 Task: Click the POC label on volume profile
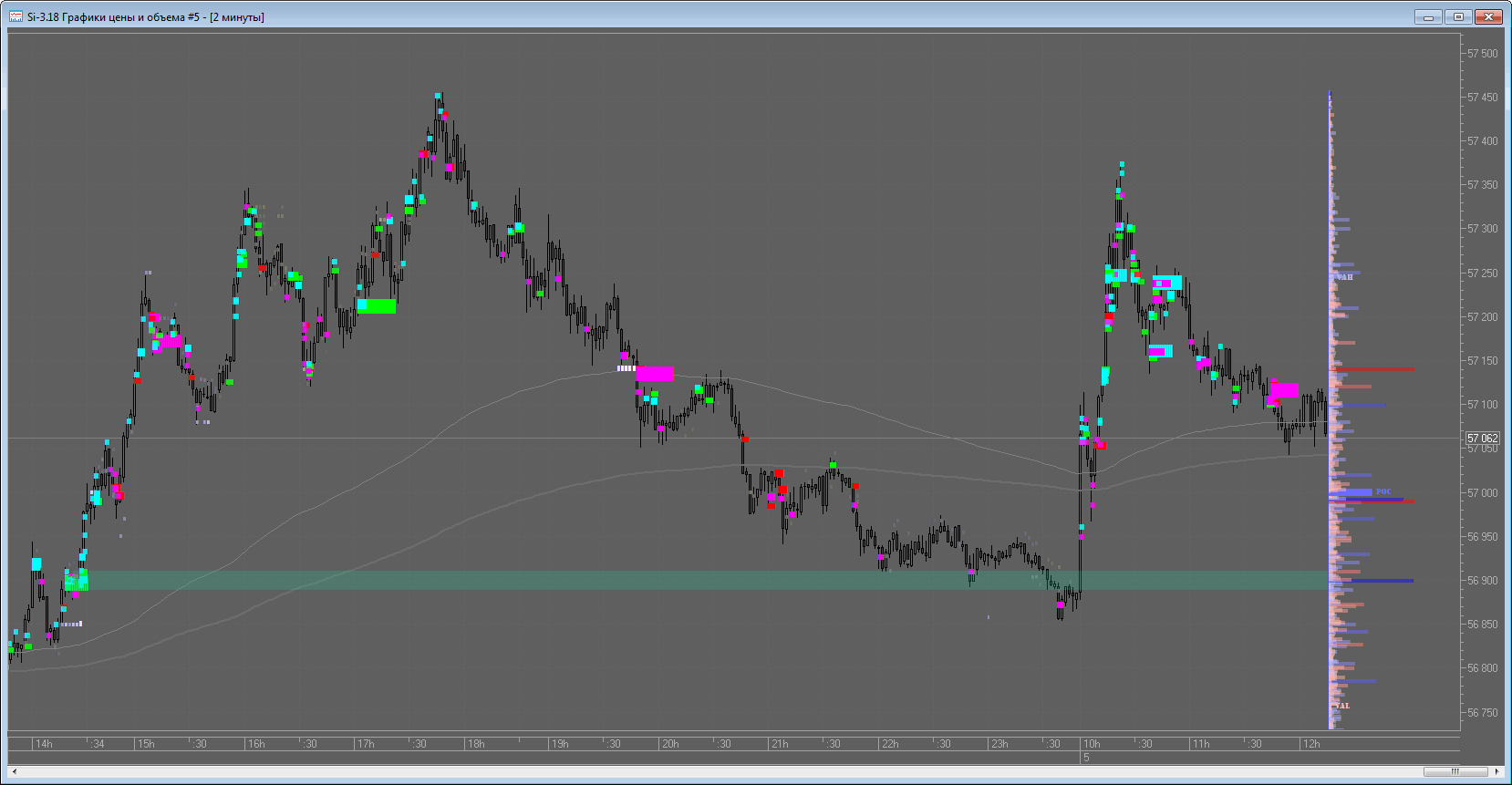click(x=1383, y=491)
